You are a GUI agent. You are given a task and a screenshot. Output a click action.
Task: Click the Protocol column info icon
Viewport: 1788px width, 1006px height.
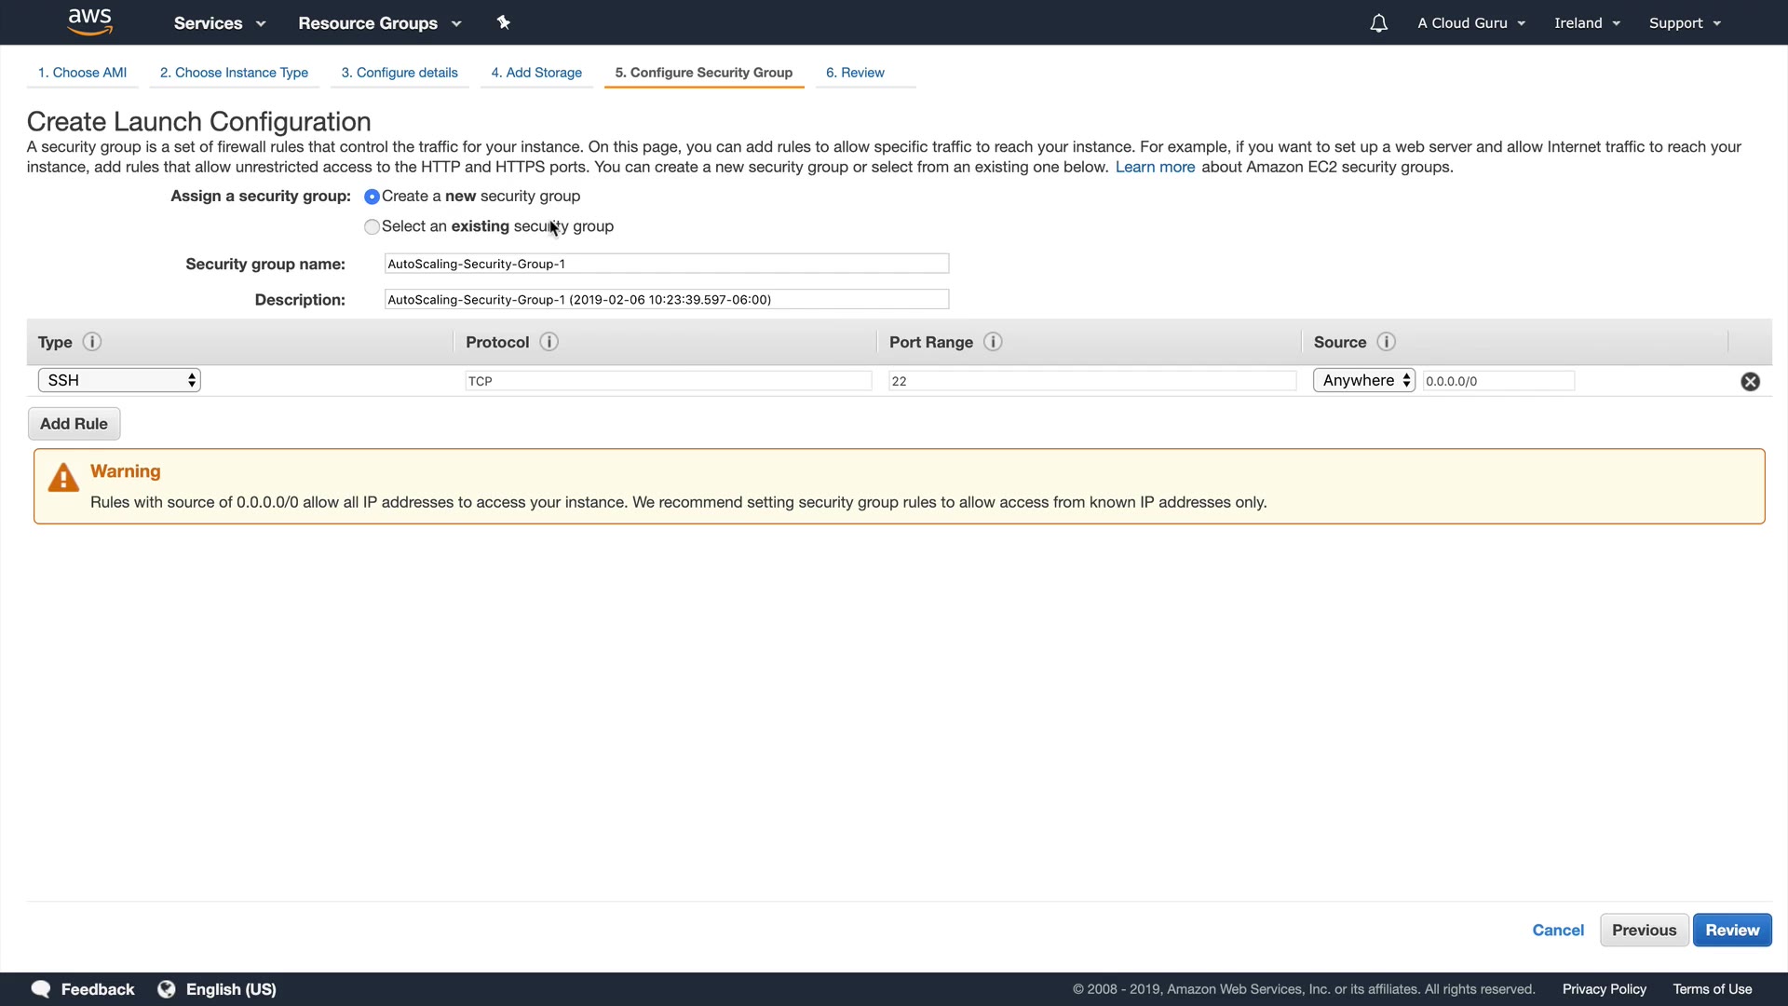click(x=549, y=342)
